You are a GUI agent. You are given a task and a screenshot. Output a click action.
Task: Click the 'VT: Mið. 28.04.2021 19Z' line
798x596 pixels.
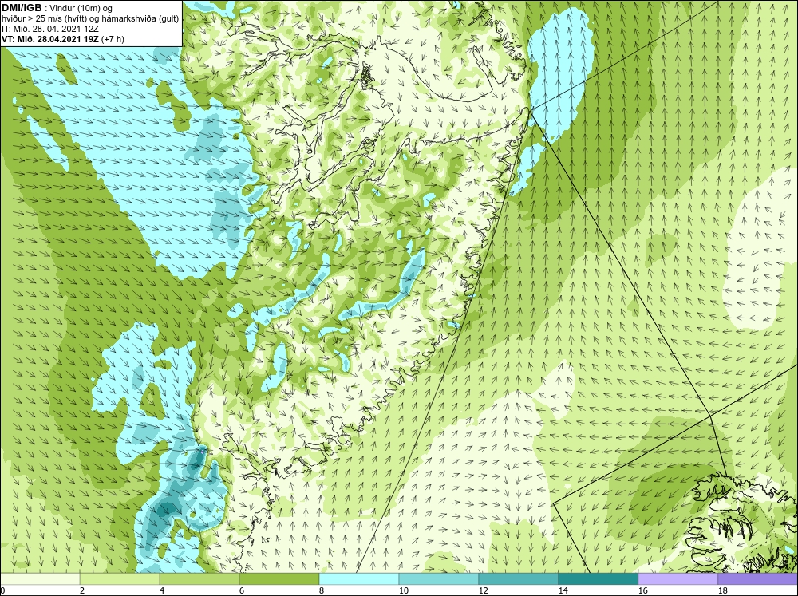pos(50,38)
